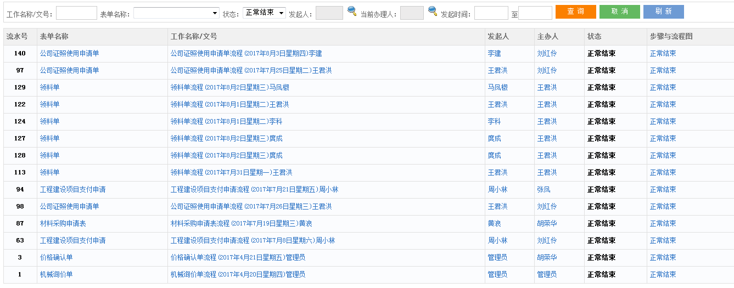
Task: Open 公司证照使用申请单 form for serial 140
Action: click(x=69, y=54)
